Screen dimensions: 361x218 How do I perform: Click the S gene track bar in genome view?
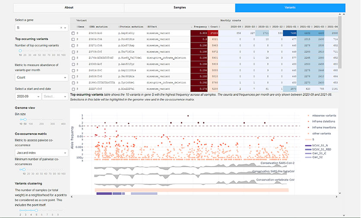coord(192,190)
